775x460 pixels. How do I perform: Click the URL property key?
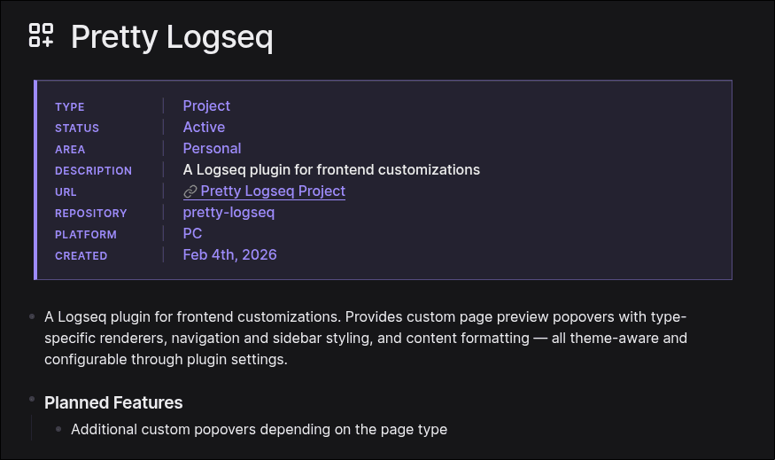66,192
